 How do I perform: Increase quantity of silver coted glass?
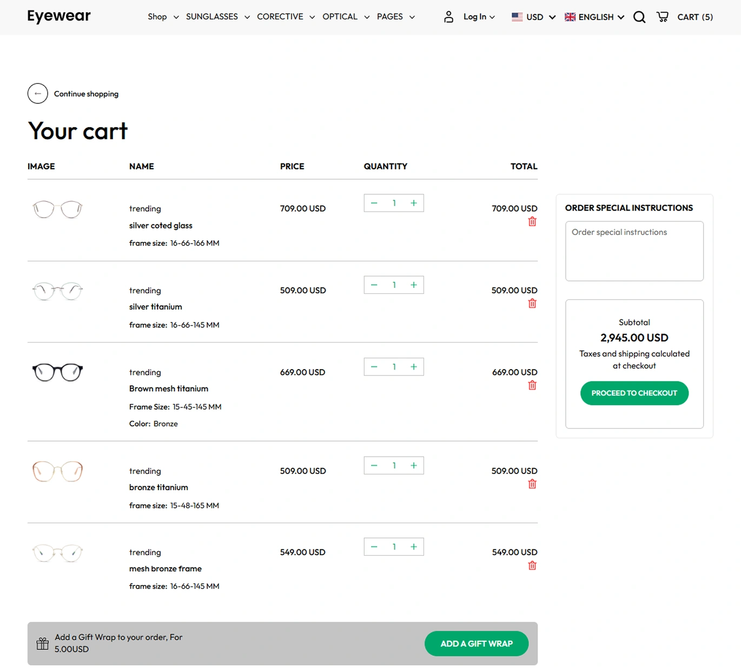tap(414, 203)
